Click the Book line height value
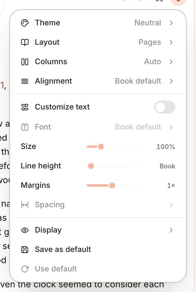The image size is (196, 292). [x=167, y=166]
